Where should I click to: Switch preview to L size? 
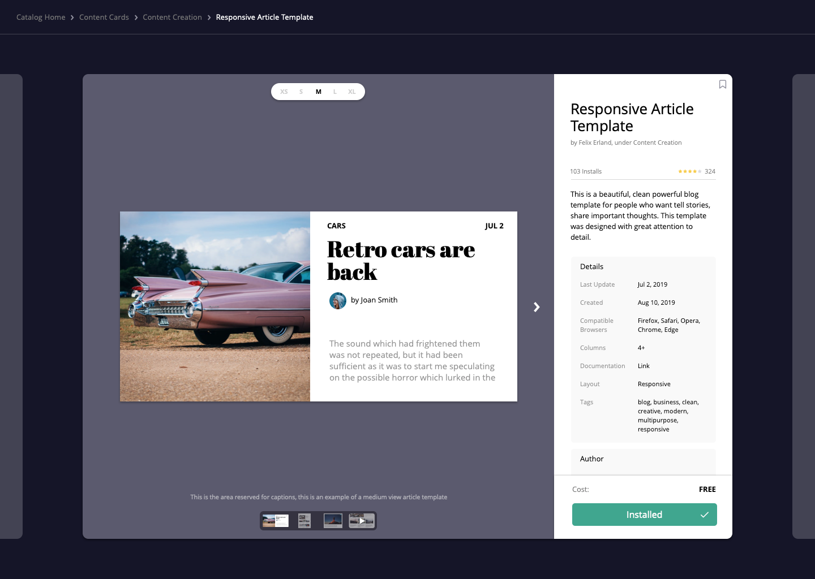(x=335, y=91)
